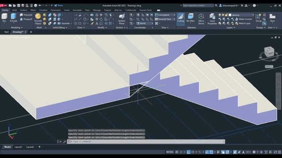Open the Annotate ribbon tab
Image resolution: width=282 pixels, height=158 pixels.
point(78,10)
